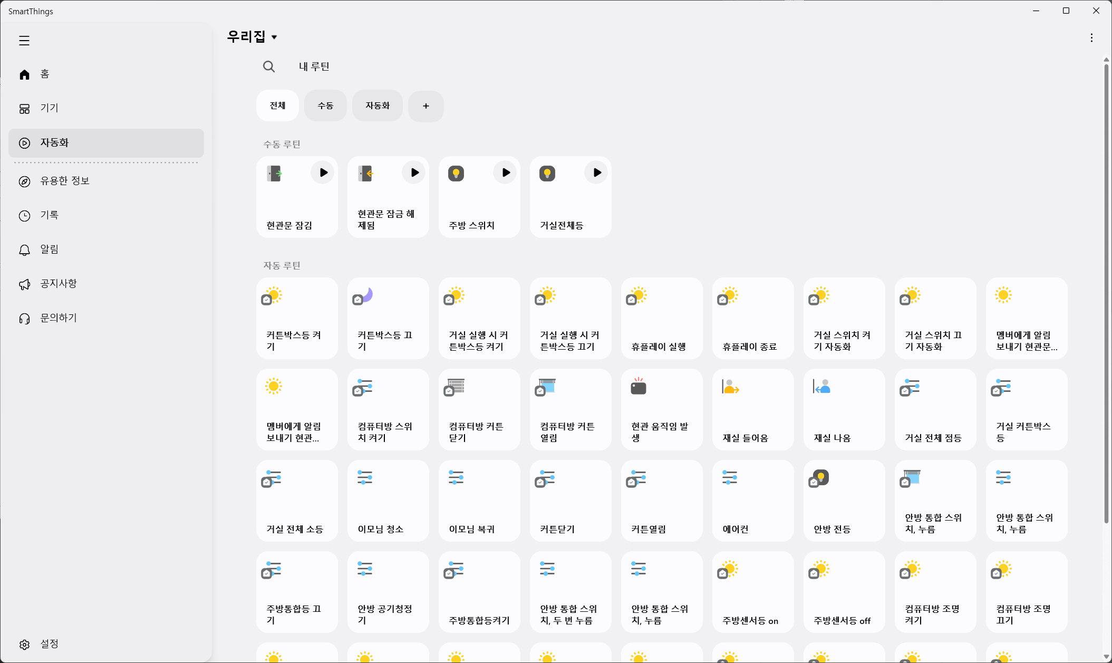Screen dimensions: 1112x663
Task: Run the 거실전체등 routine play button
Action: click(597, 172)
